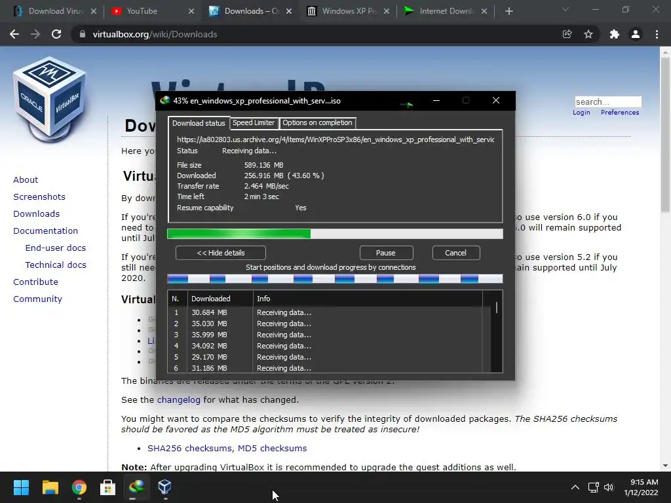Close the IDM download dialog
The height and width of the screenshot is (503, 671).
point(496,100)
